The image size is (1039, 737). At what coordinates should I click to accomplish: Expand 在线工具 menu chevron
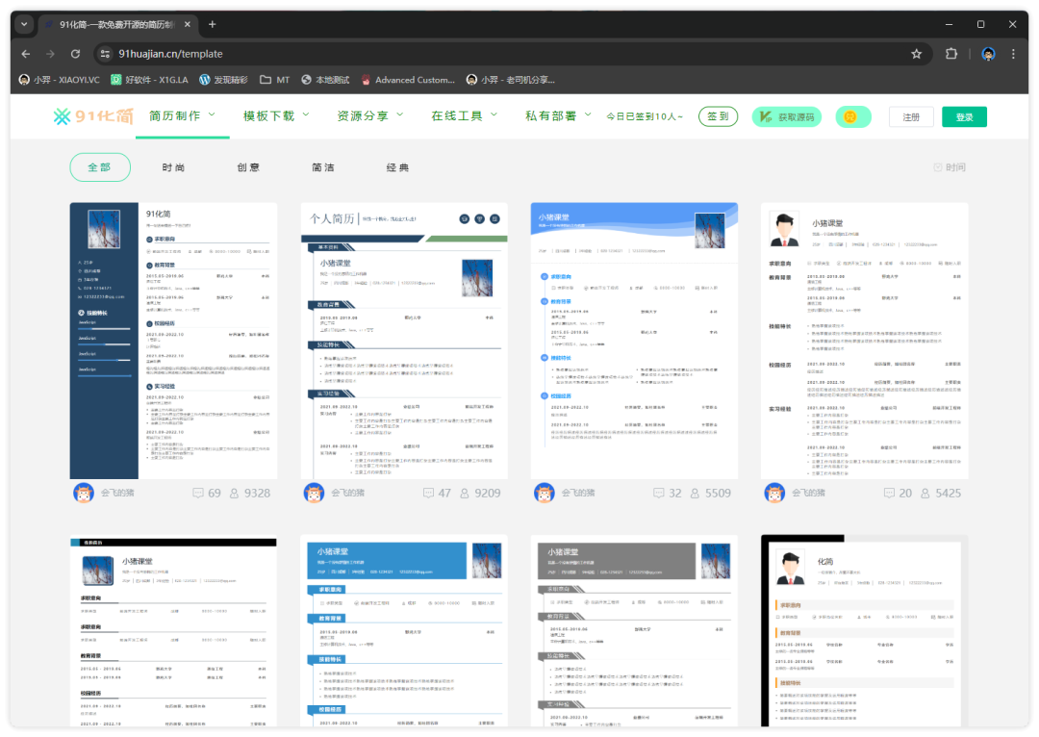[x=494, y=114]
